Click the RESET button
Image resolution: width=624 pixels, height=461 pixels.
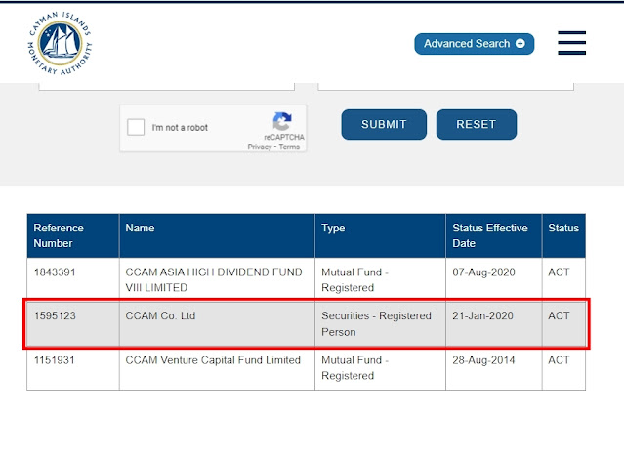(476, 125)
